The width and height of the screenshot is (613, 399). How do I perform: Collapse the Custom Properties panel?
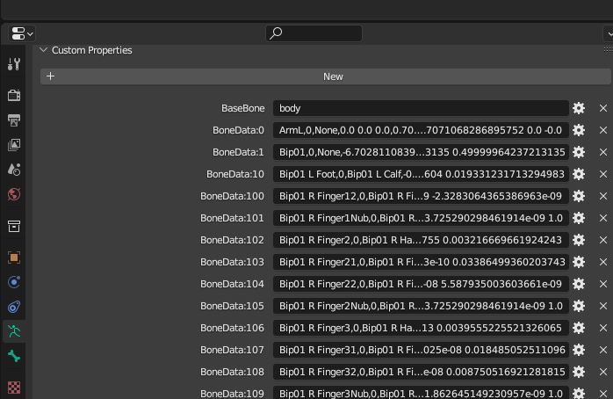tap(43, 50)
